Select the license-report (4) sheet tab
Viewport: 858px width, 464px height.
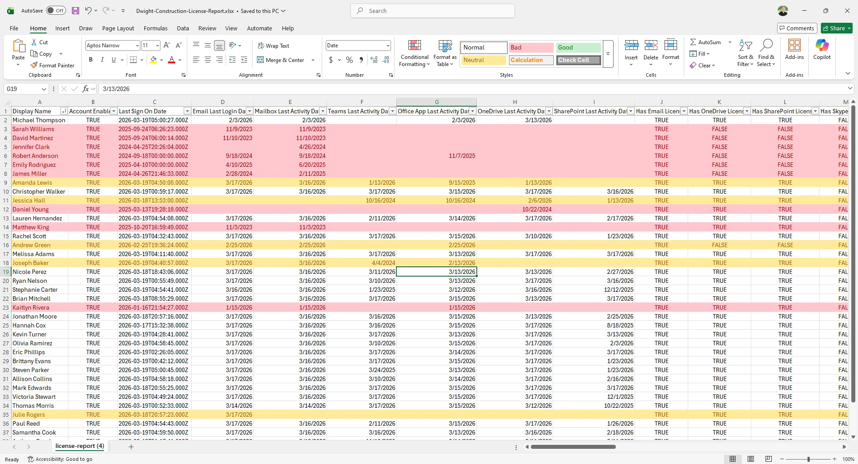(79, 446)
